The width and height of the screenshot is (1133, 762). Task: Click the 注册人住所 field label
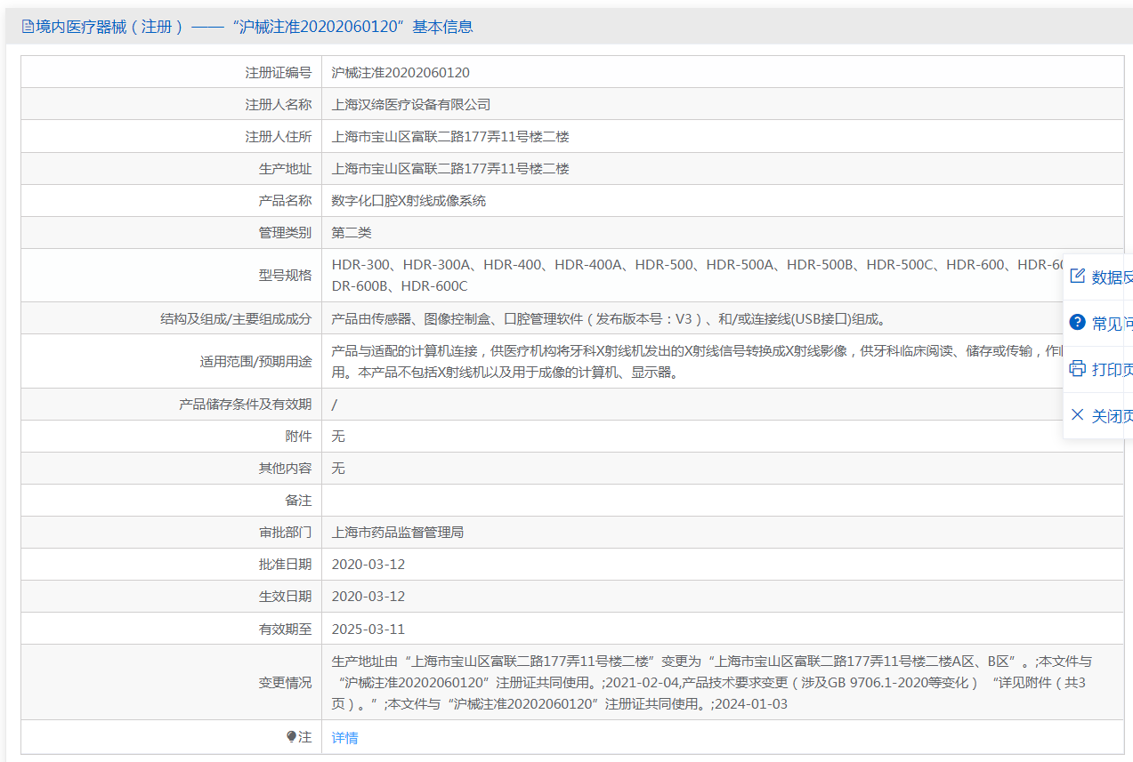pos(279,137)
